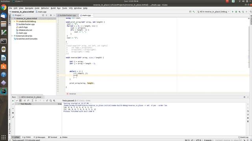Open the Terminal tool window
The image size is (252, 141).
coord(52,137)
